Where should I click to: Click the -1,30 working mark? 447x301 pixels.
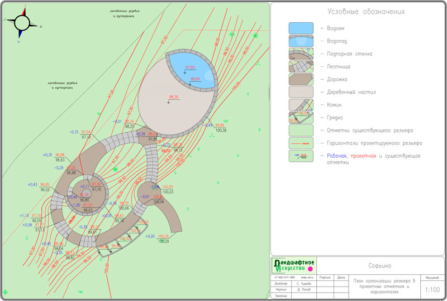(x=75, y=205)
